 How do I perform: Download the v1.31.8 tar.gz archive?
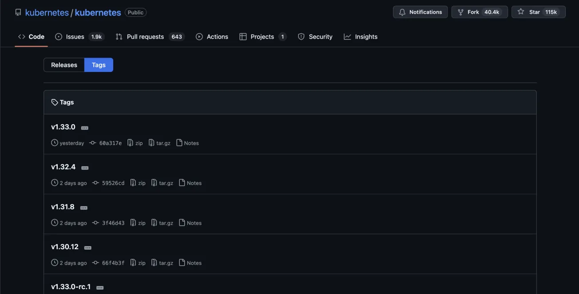162,223
